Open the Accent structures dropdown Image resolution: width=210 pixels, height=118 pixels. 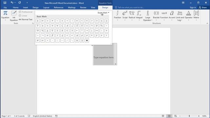pyautogui.click(x=172, y=16)
